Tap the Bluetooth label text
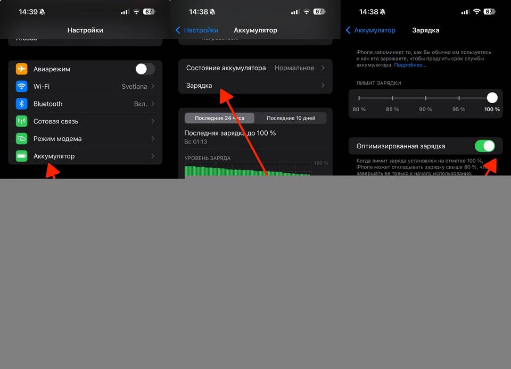 [48, 104]
